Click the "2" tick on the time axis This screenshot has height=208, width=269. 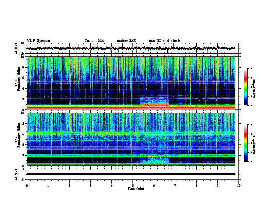[x=69, y=186]
